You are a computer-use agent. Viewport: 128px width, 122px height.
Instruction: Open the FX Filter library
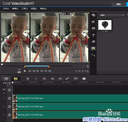(93, 48)
